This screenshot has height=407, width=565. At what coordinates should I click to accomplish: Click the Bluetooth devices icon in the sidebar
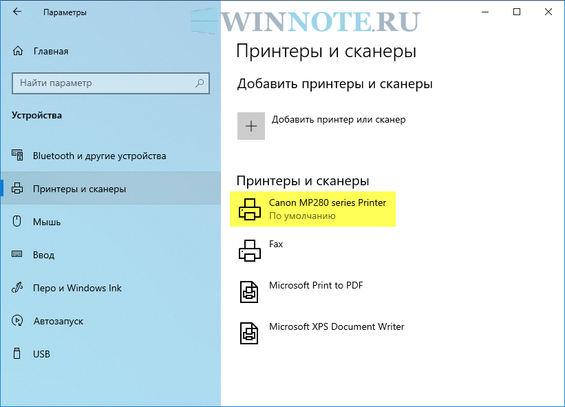[x=18, y=156]
